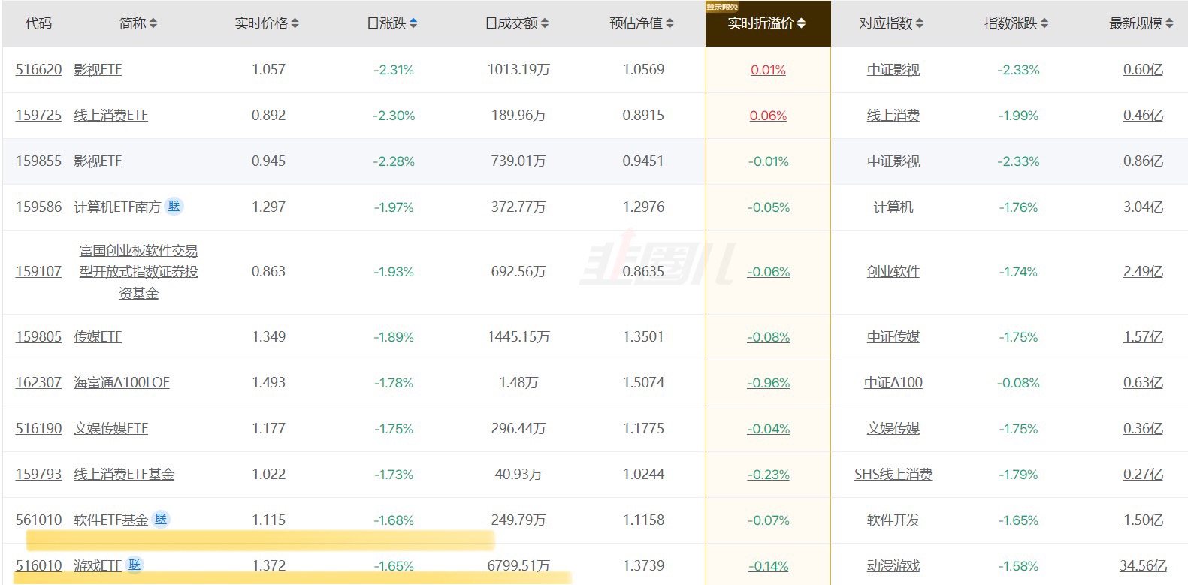Open SHS线上消费 index link
1188x585 pixels.
(x=893, y=475)
